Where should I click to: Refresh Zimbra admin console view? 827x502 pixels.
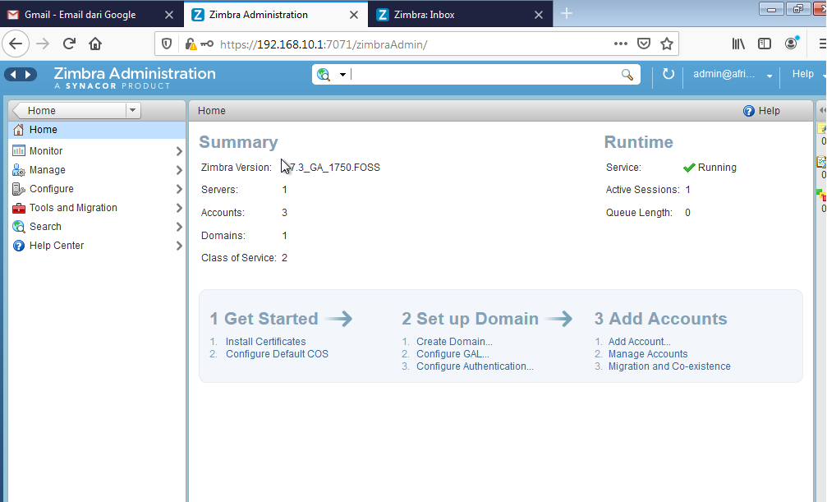668,74
